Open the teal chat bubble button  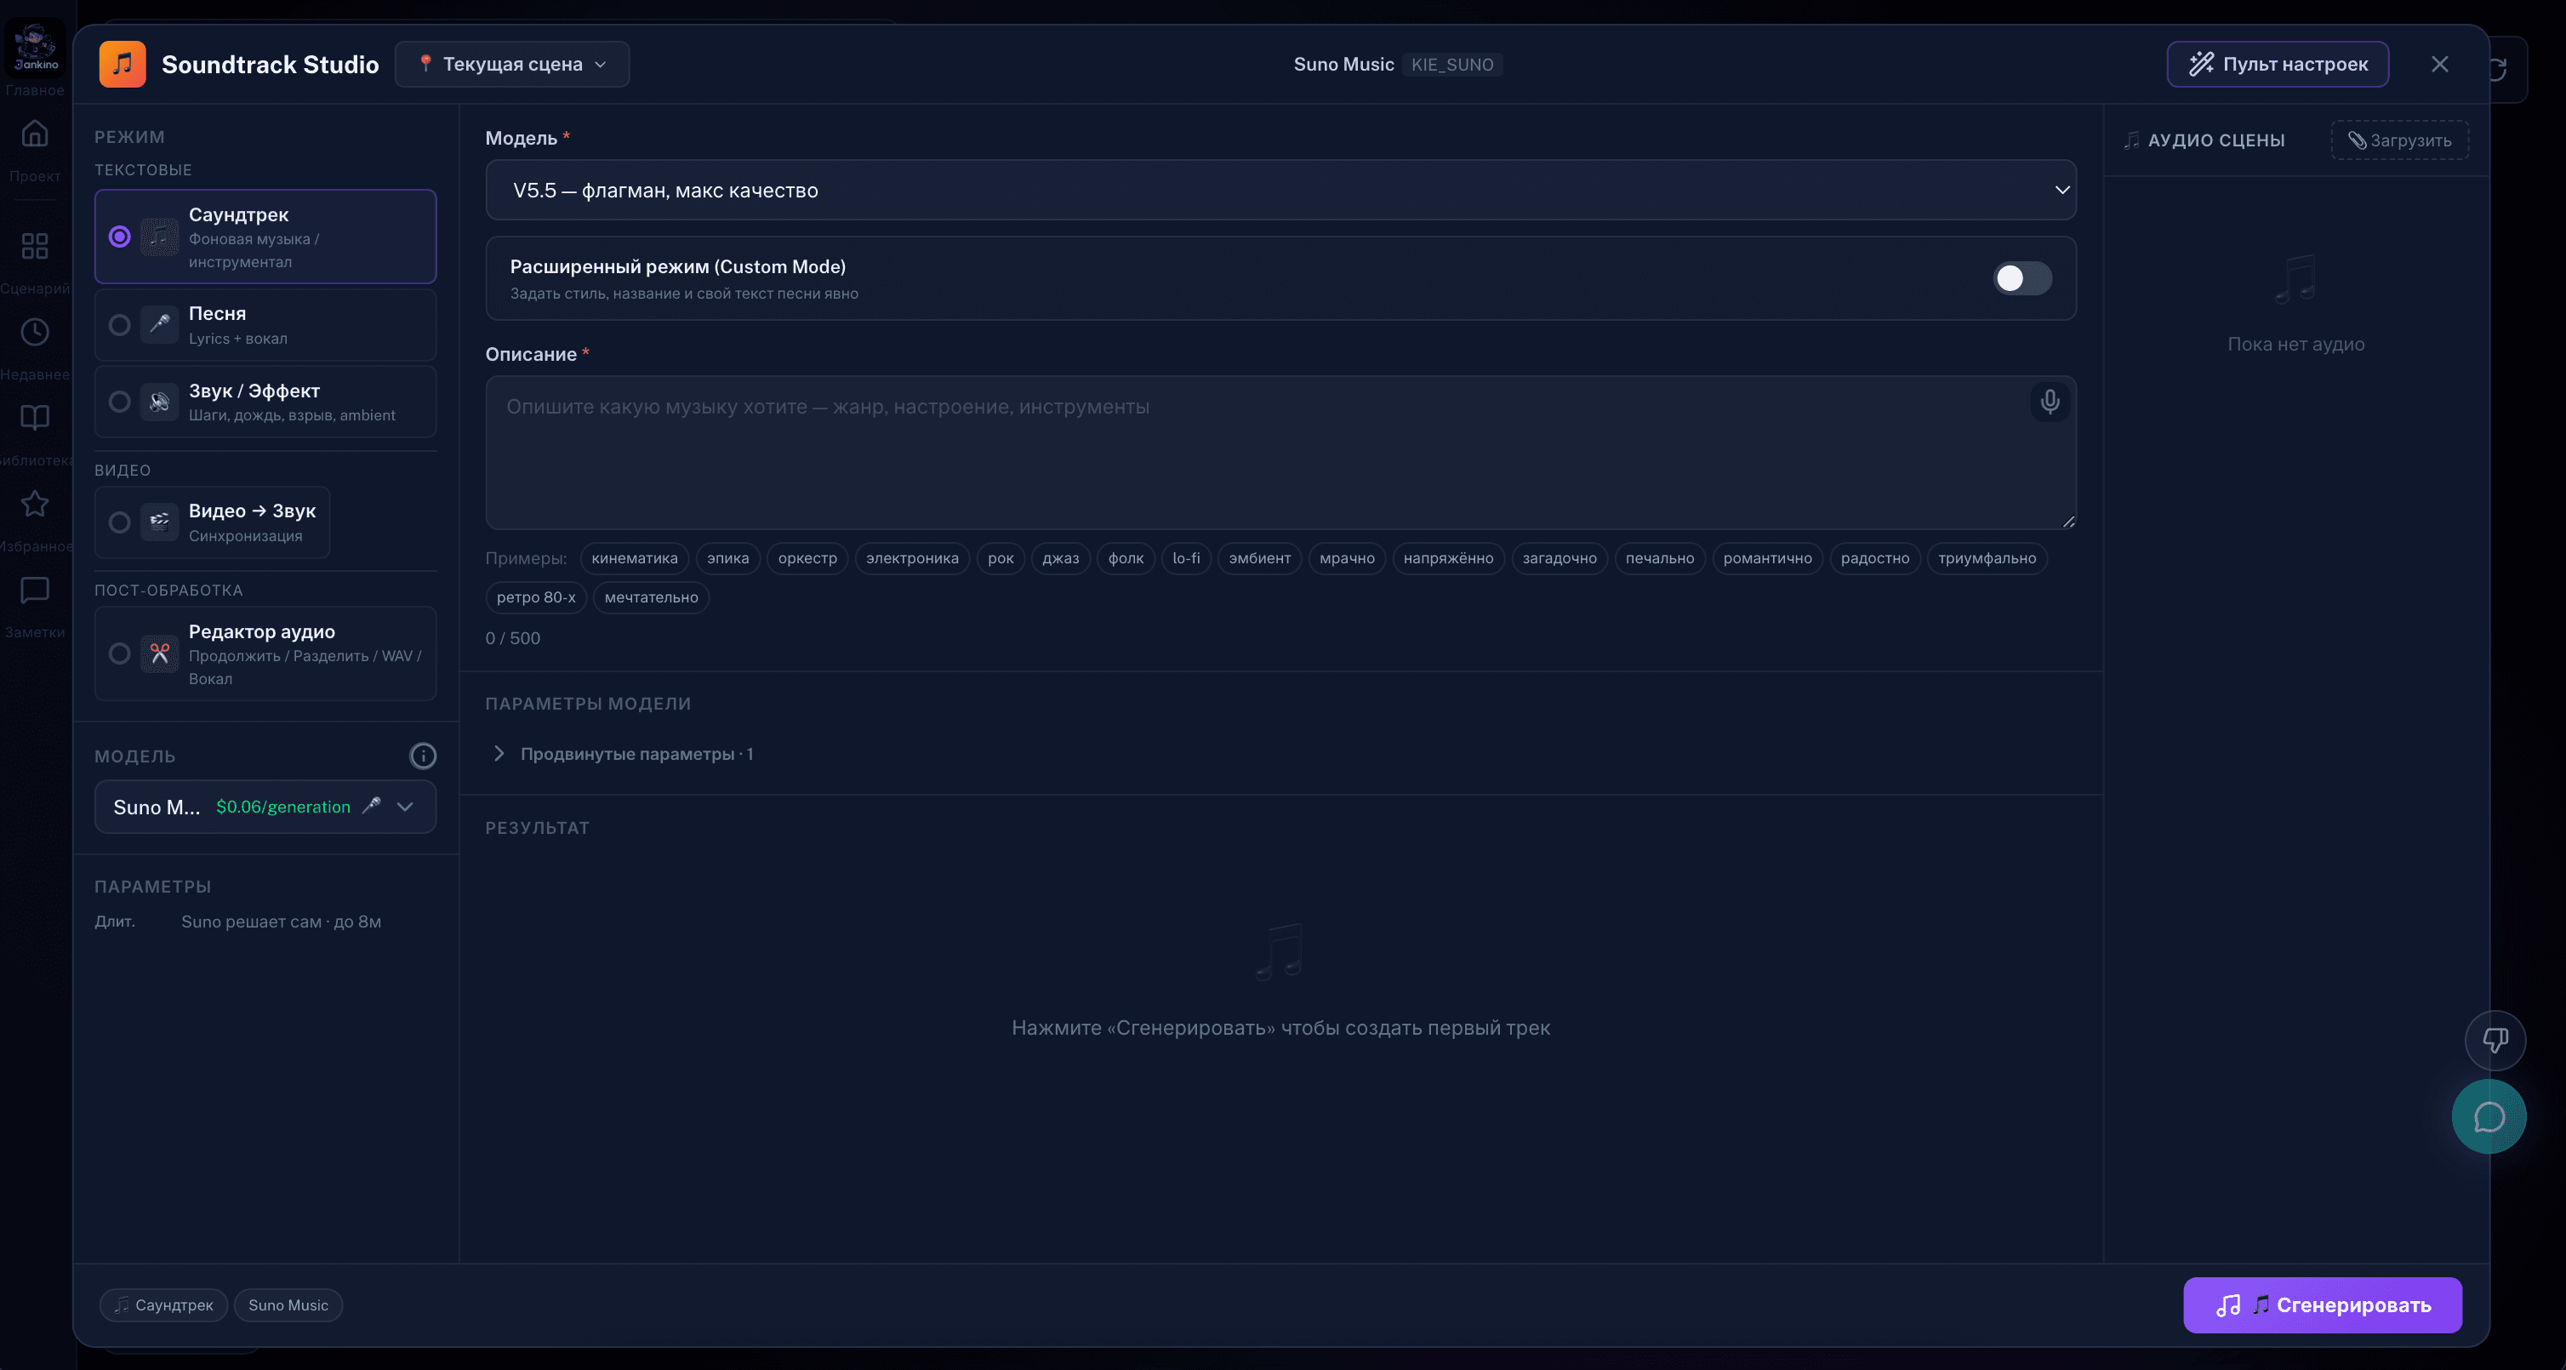point(2489,1117)
